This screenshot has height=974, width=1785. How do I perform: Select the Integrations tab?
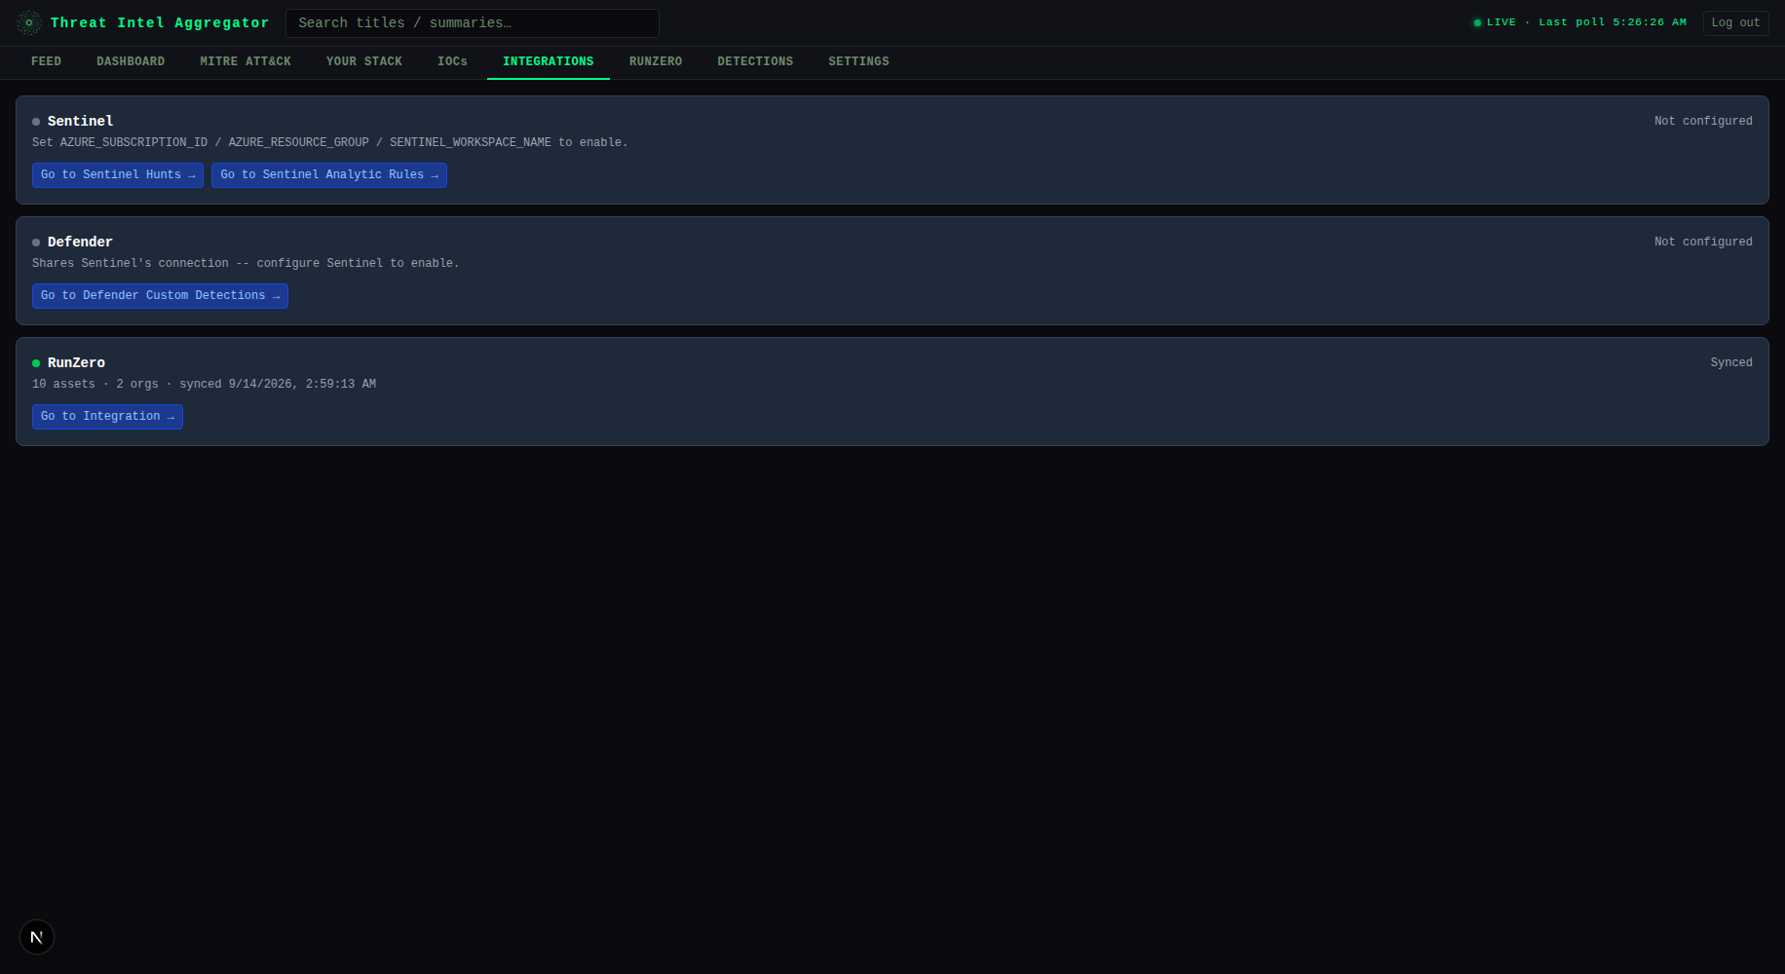(x=549, y=61)
